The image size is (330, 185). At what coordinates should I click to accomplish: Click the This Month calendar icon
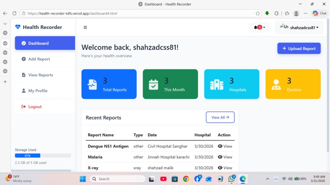[x=154, y=85]
